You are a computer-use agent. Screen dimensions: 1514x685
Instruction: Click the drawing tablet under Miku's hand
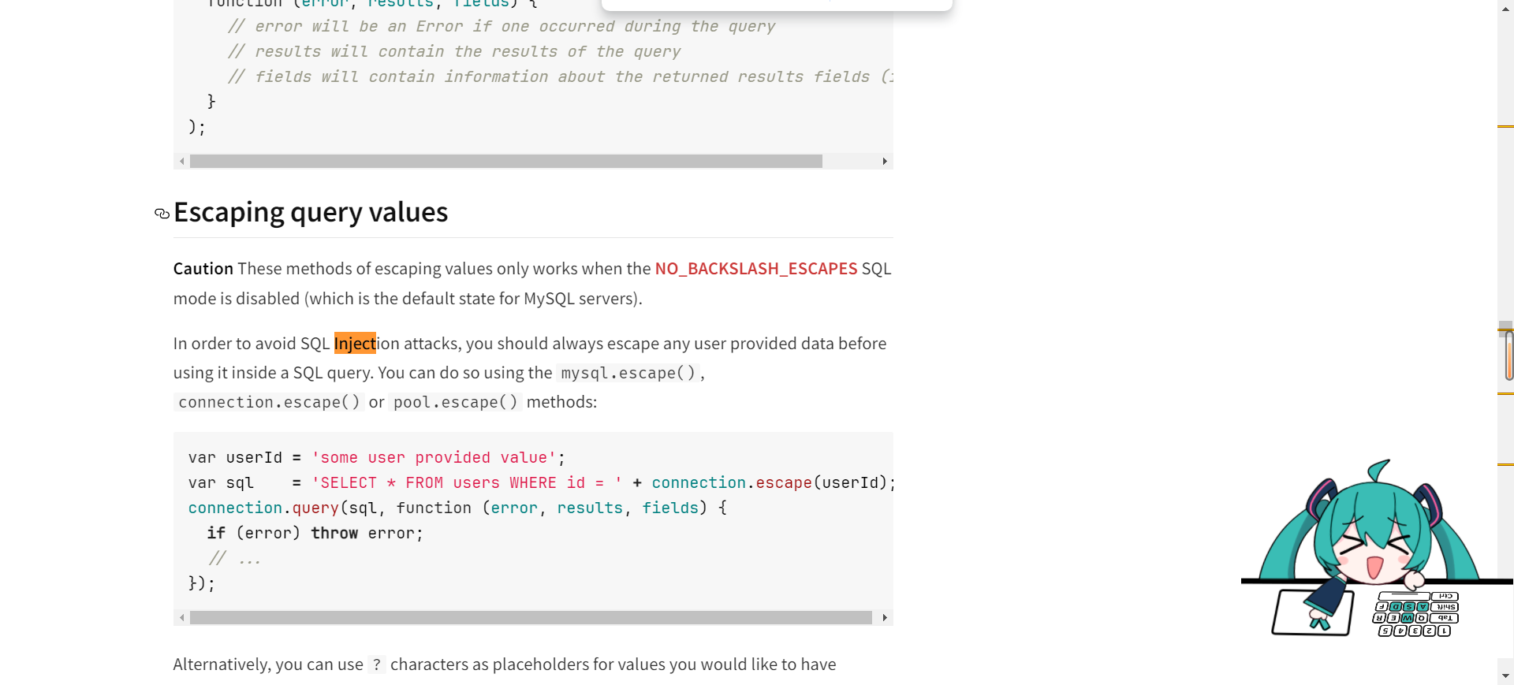coord(1311,612)
